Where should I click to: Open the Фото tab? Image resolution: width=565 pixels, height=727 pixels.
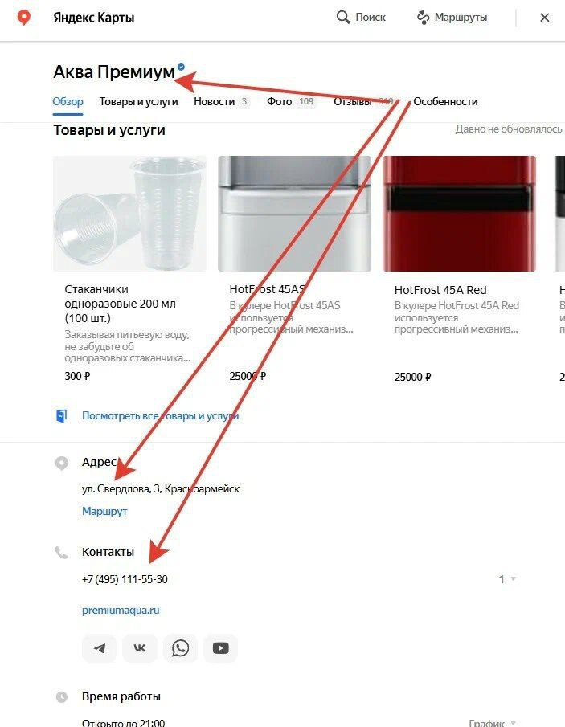point(291,101)
